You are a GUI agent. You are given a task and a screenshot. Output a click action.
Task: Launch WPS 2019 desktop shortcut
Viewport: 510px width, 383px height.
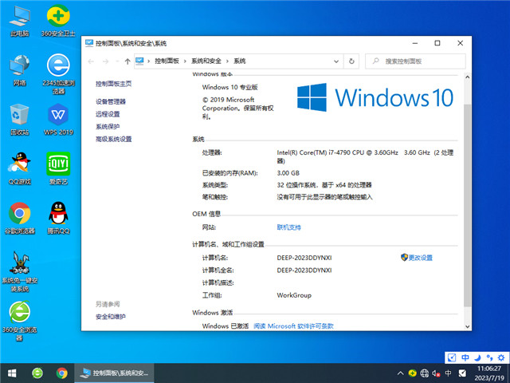[x=58, y=120]
